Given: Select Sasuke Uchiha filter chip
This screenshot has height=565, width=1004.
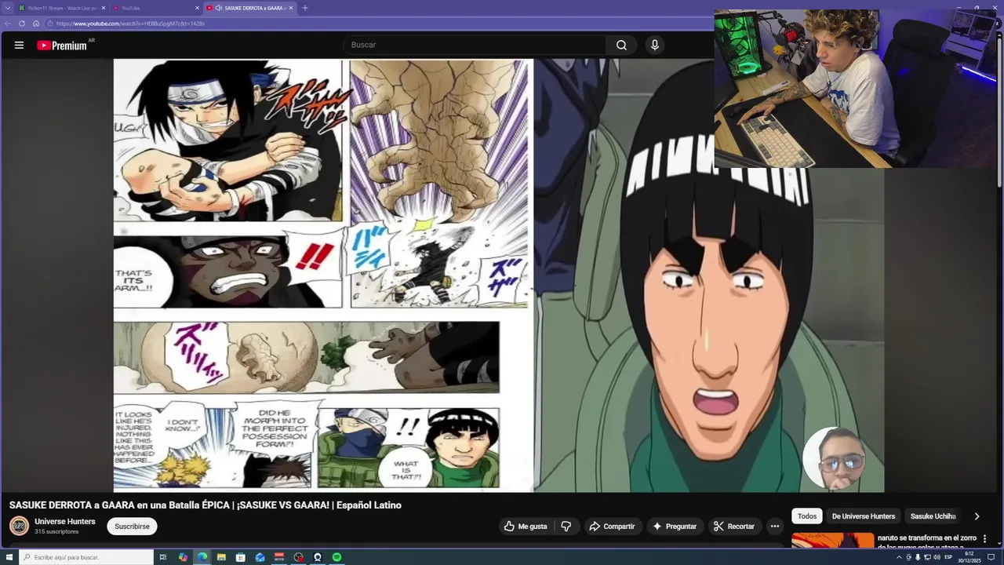Looking at the screenshot, I should (933, 516).
